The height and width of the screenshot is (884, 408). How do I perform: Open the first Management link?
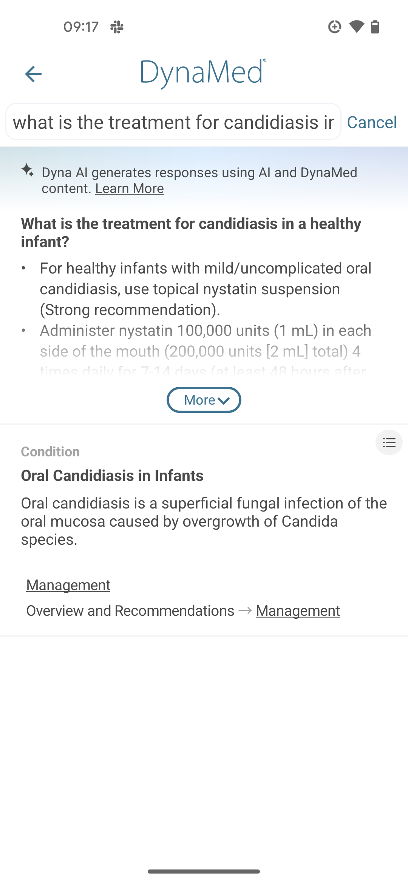pos(68,585)
